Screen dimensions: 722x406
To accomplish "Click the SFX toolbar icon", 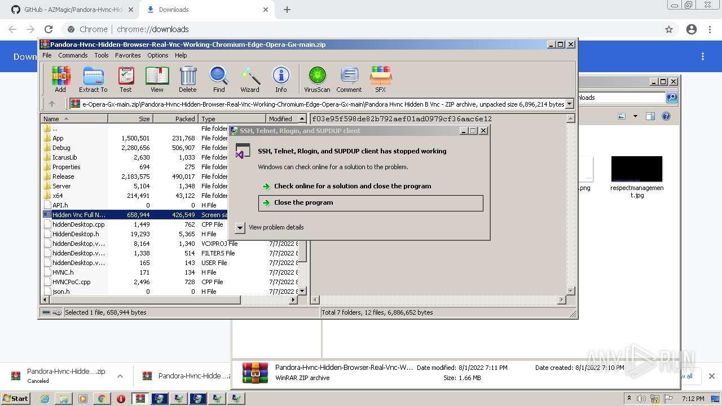I will tap(381, 80).
